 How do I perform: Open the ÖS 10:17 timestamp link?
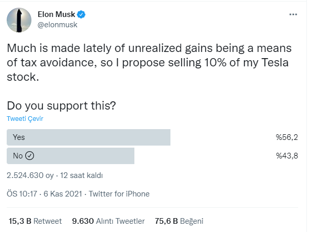(22, 194)
